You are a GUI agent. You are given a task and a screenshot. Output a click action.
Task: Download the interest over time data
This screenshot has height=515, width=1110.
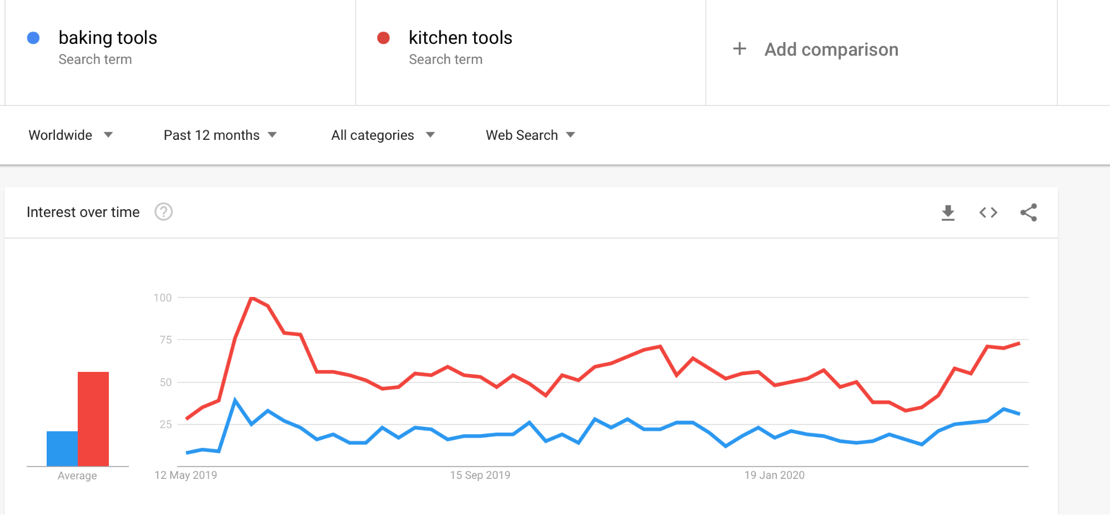click(x=948, y=213)
